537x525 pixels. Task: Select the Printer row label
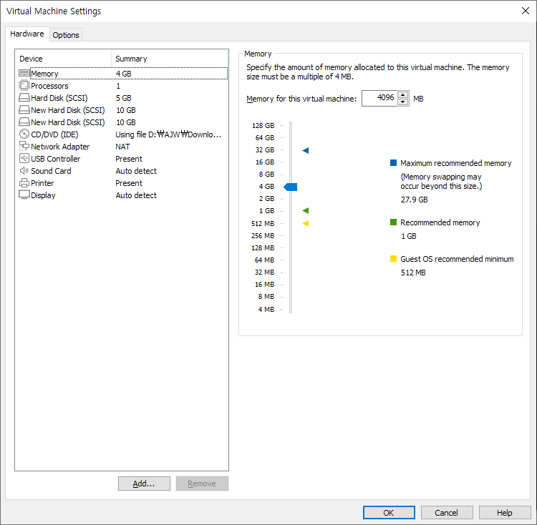(42, 183)
